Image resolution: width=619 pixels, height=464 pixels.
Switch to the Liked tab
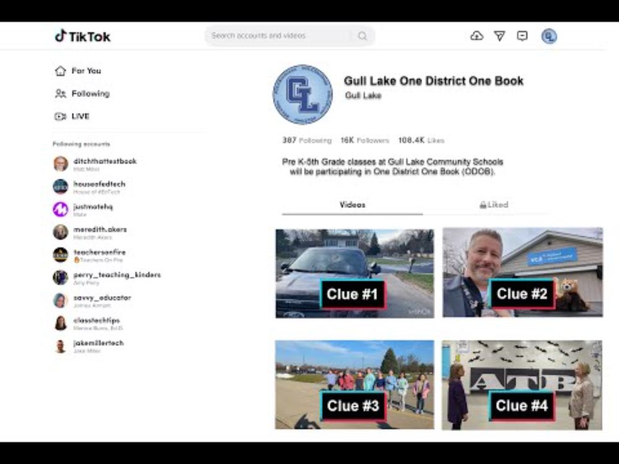tap(493, 205)
